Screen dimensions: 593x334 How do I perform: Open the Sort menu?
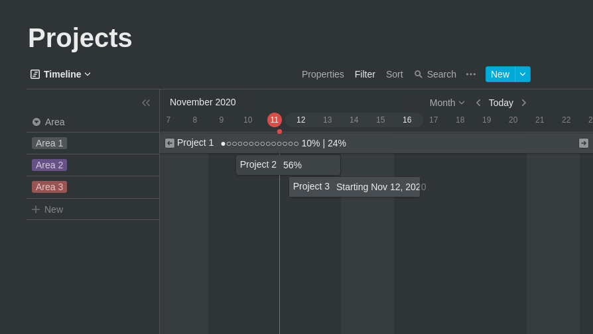pyautogui.click(x=395, y=74)
